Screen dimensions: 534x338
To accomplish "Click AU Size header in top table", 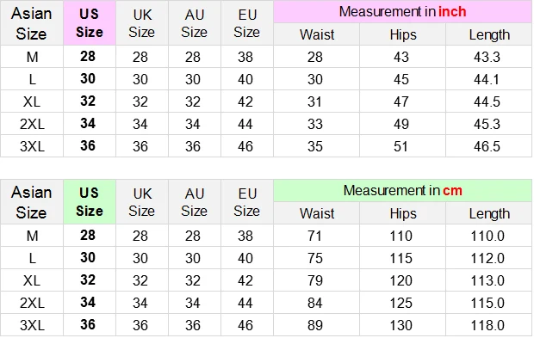I will coord(194,23).
